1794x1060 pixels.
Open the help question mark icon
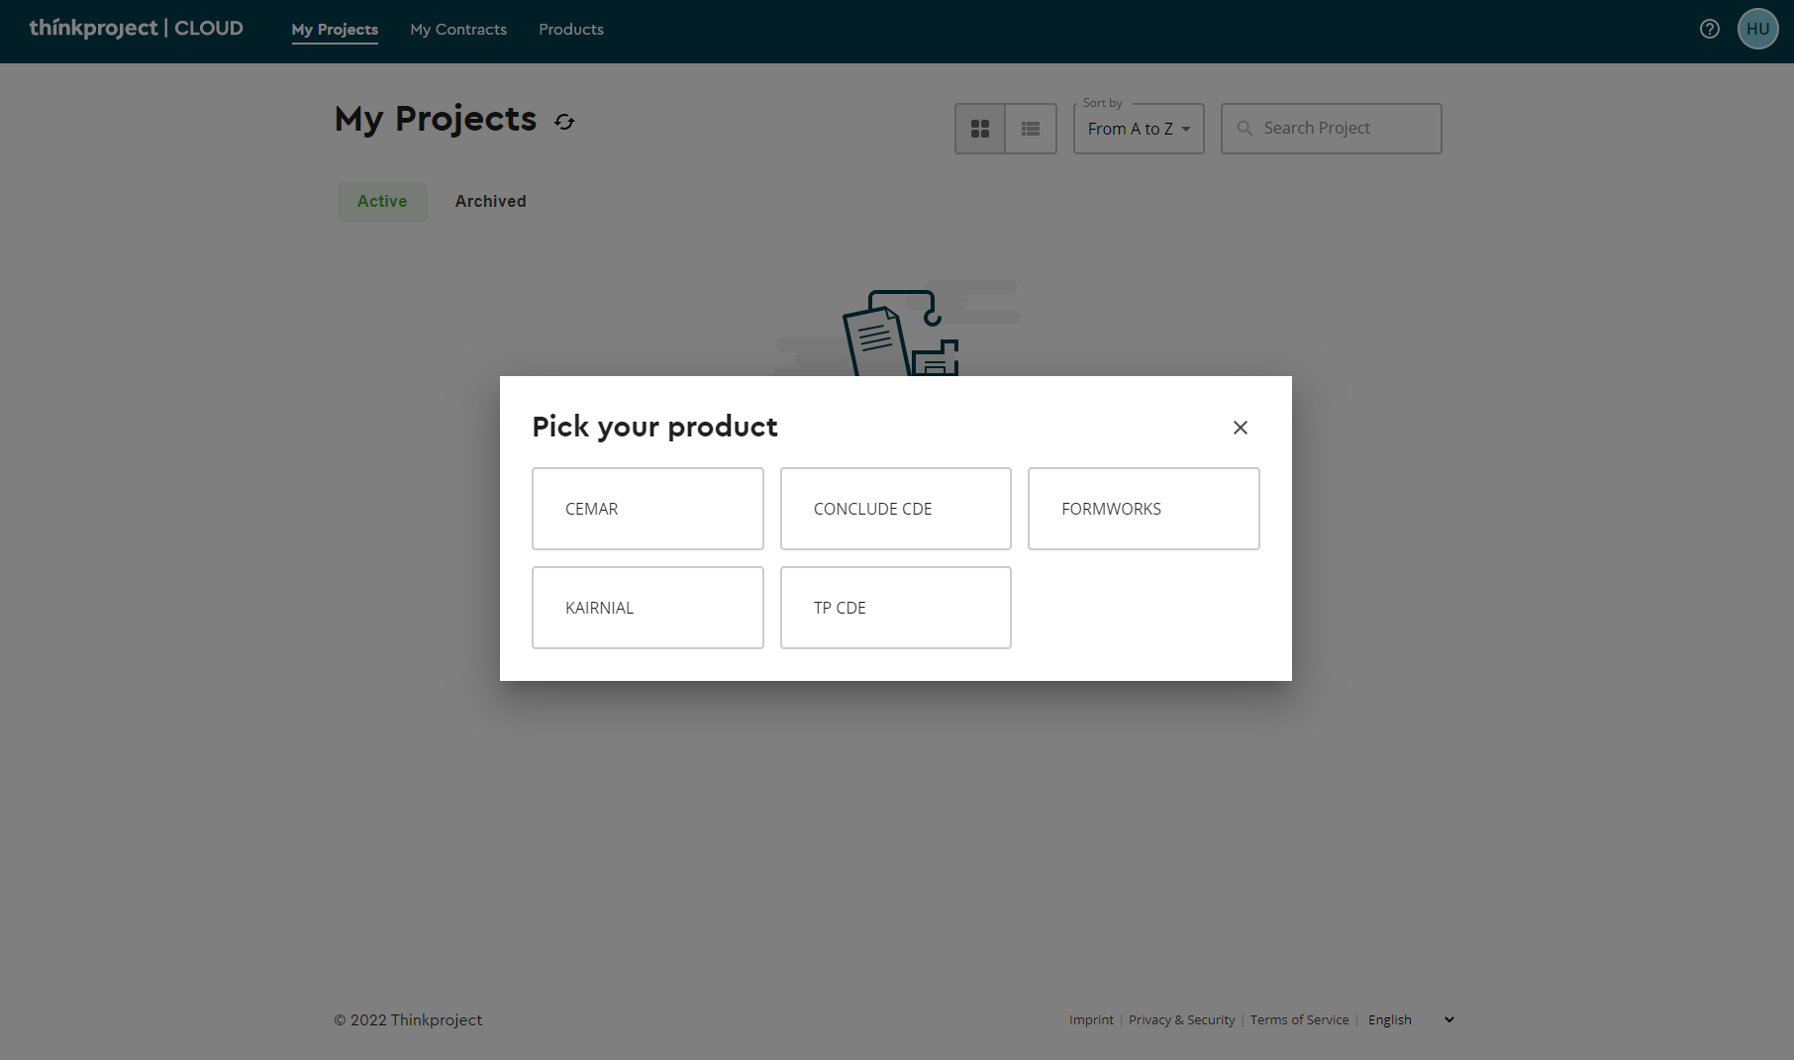click(1710, 29)
